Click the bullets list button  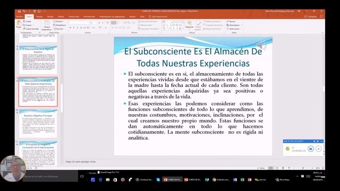pos(114,22)
